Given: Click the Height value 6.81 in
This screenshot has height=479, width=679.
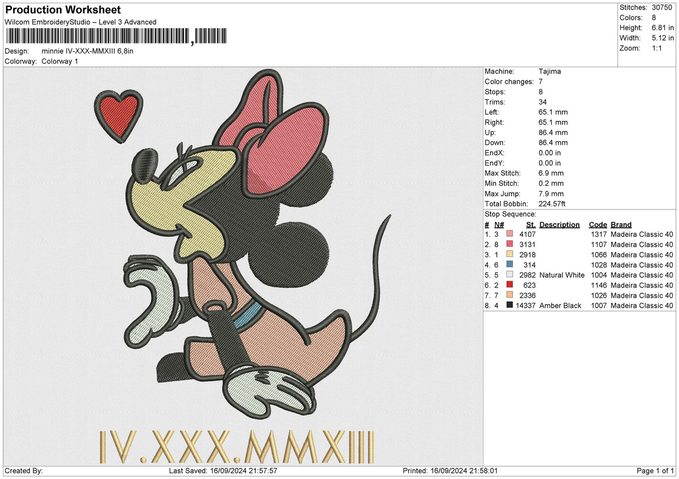Looking at the screenshot, I should point(663,28).
